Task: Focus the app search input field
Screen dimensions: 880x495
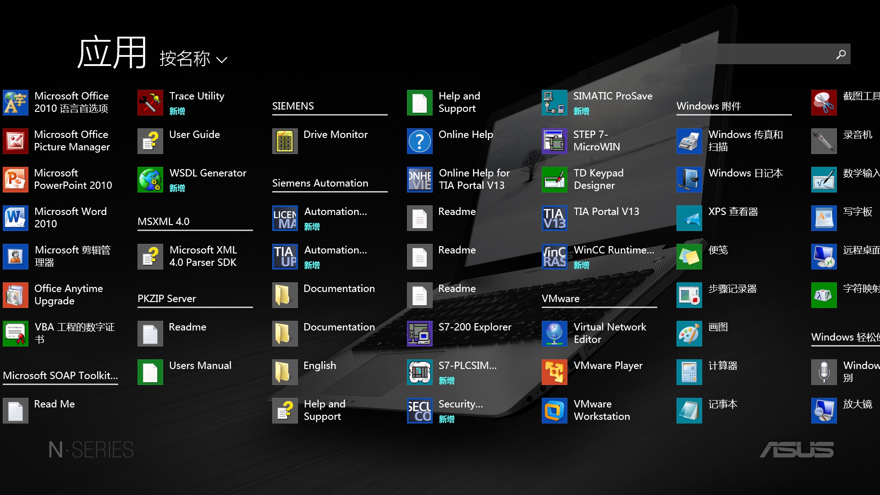Action: click(x=756, y=54)
